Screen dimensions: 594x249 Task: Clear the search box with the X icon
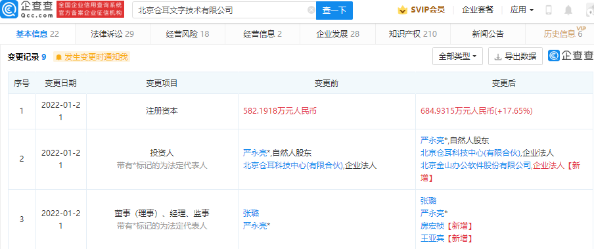pos(311,10)
